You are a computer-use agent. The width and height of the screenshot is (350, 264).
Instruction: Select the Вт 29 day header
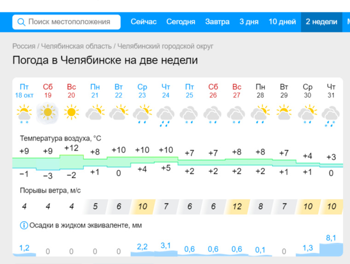point(284,91)
